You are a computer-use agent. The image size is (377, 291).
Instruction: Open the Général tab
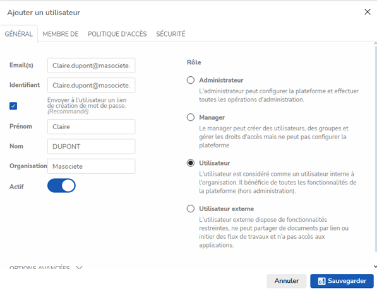19,34
